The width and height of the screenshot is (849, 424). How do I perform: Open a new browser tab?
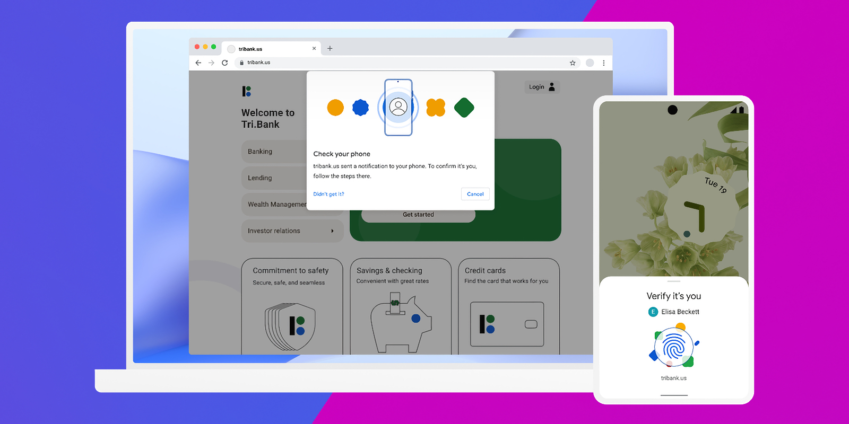pyautogui.click(x=330, y=48)
